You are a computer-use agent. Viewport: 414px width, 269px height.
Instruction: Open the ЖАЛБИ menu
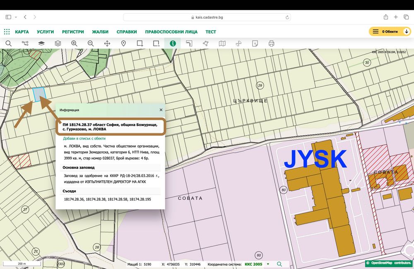[x=100, y=32]
